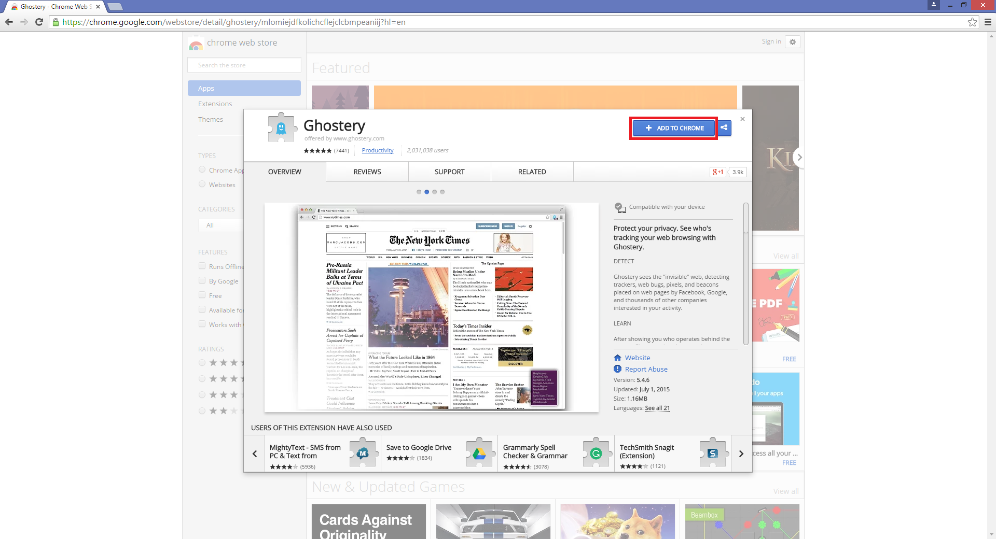Click the Save to Google Drive icon
The image size is (996, 539).
point(479,453)
